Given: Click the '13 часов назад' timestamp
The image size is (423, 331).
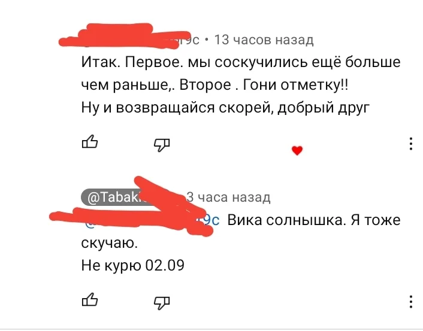Looking at the screenshot, I should click(264, 40).
